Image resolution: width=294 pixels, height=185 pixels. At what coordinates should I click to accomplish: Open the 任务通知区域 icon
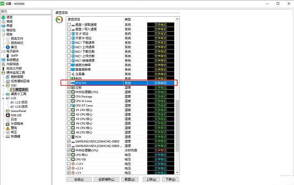coord(8,81)
